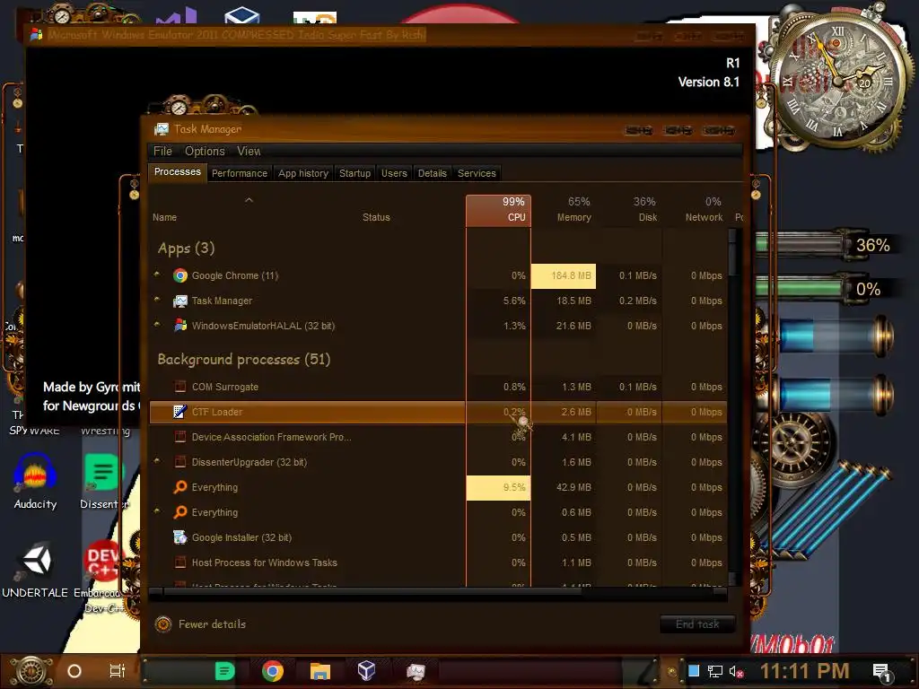Viewport: 919px width, 689px height.
Task: Open Task View on the taskbar
Action: (118, 671)
